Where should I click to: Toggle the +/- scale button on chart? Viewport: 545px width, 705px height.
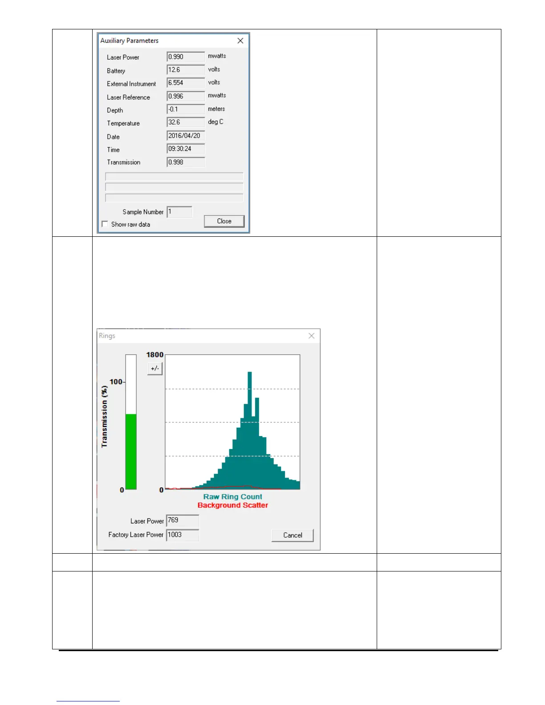[x=155, y=369]
